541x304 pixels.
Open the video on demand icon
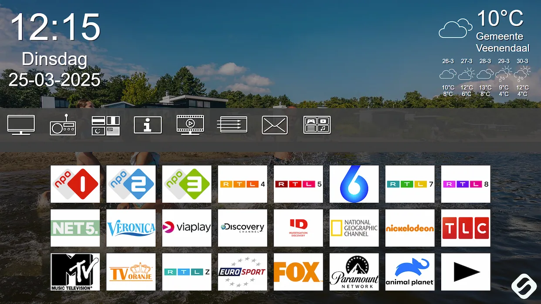click(190, 125)
